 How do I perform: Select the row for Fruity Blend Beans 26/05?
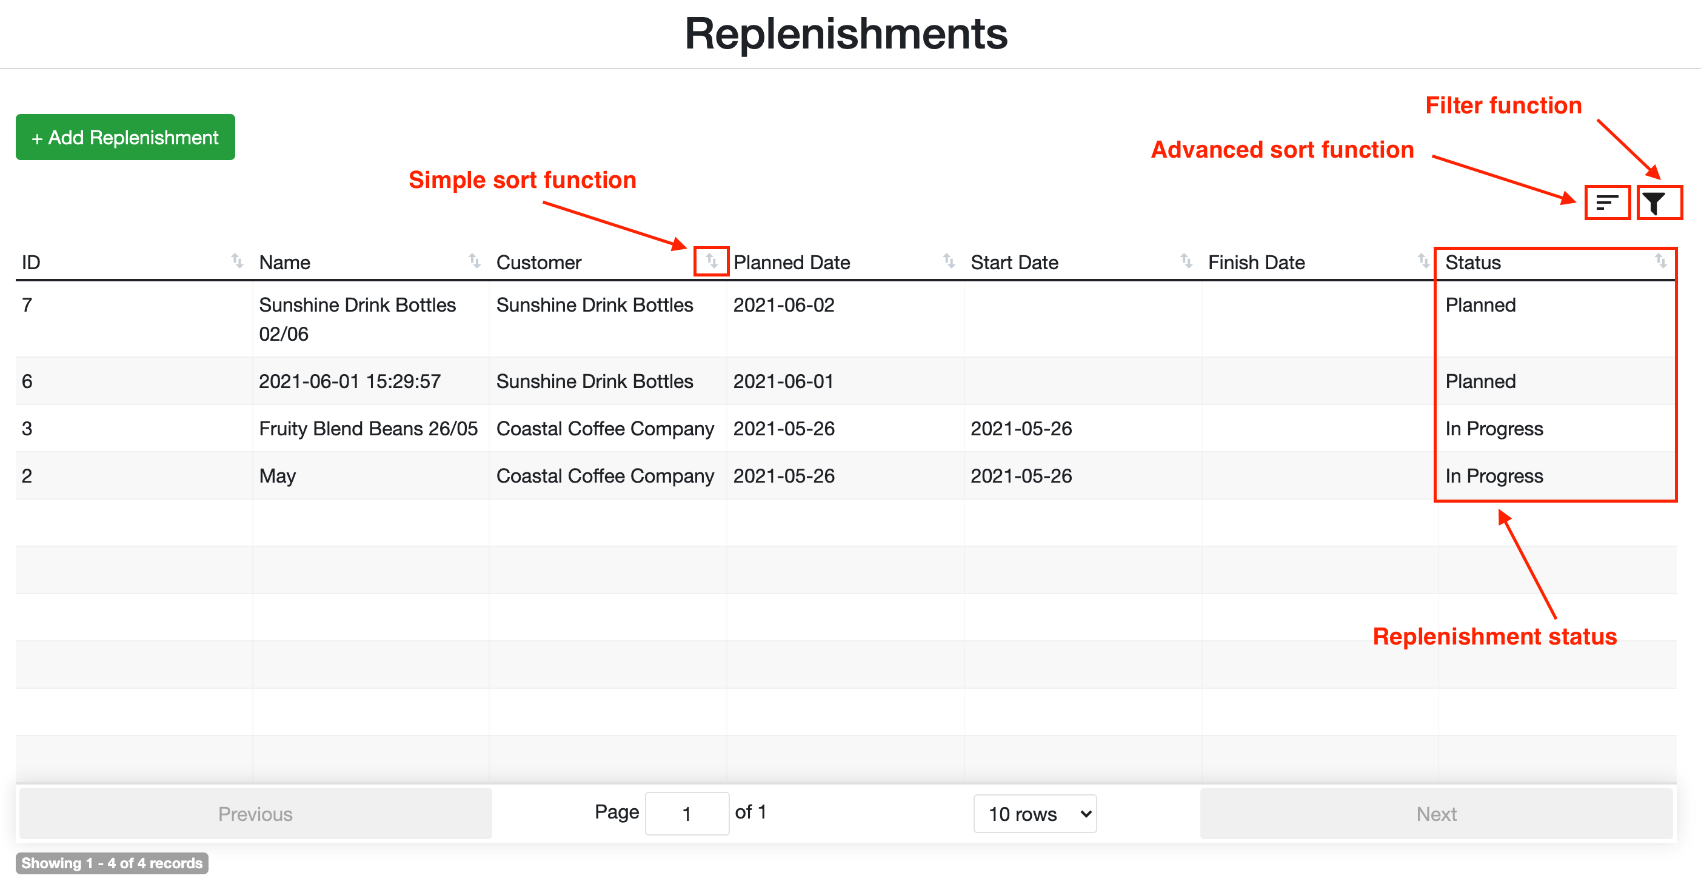pyautogui.click(x=369, y=428)
